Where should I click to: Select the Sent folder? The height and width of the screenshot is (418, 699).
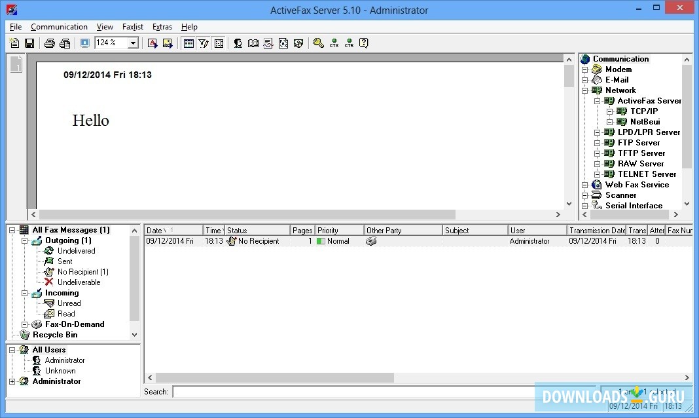[x=65, y=261]
